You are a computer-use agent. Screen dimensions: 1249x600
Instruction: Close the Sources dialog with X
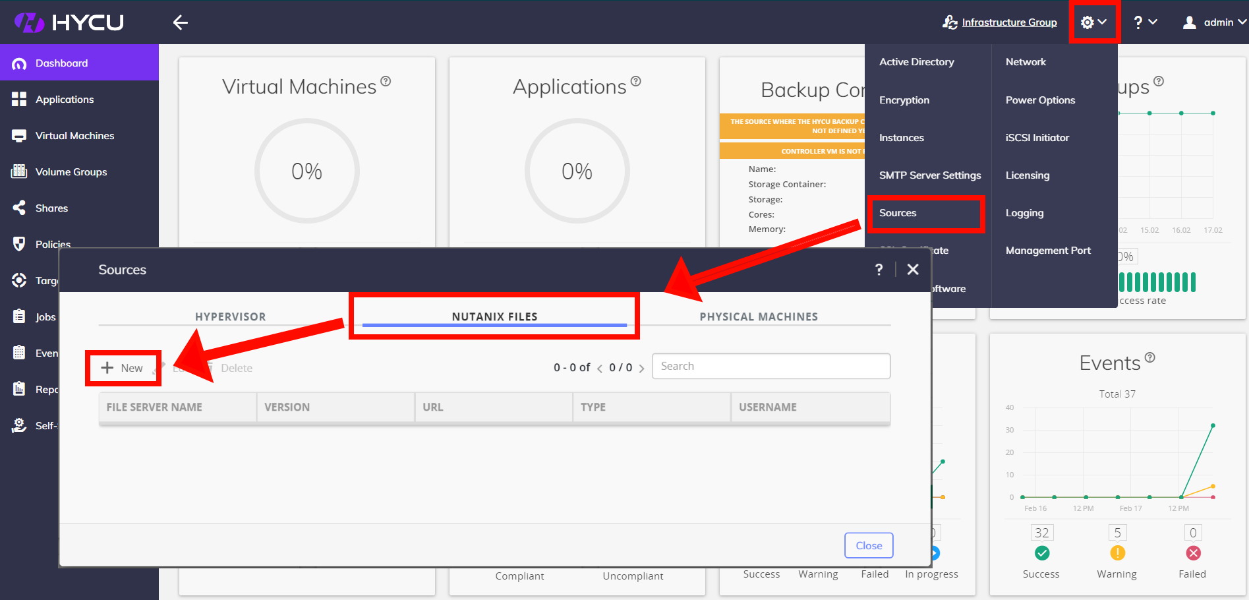(913, 269)
